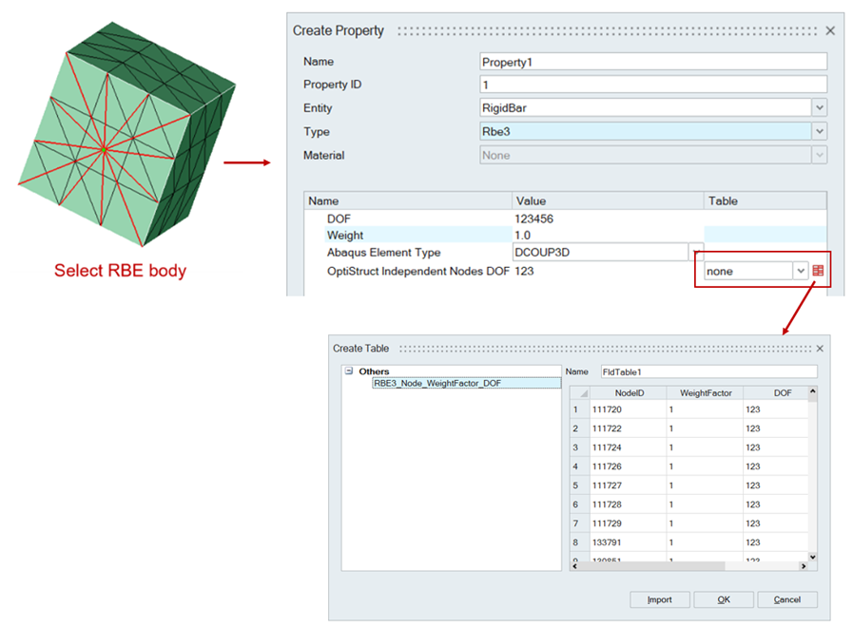This screenshot has width=853, height=627.
Task: Close the Create Property dialog
Action: (x=830, y=30)
